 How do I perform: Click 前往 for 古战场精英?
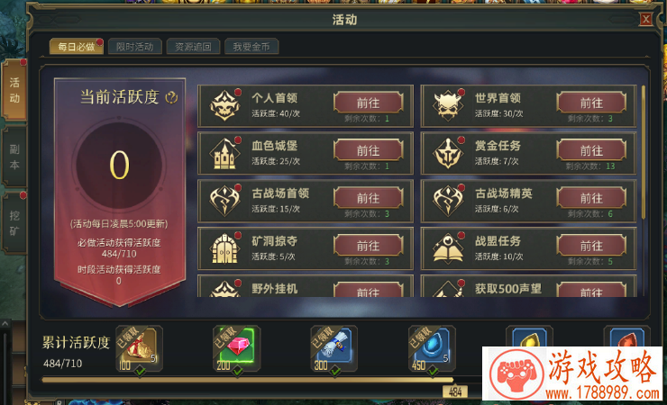click(x=591, y=198)
